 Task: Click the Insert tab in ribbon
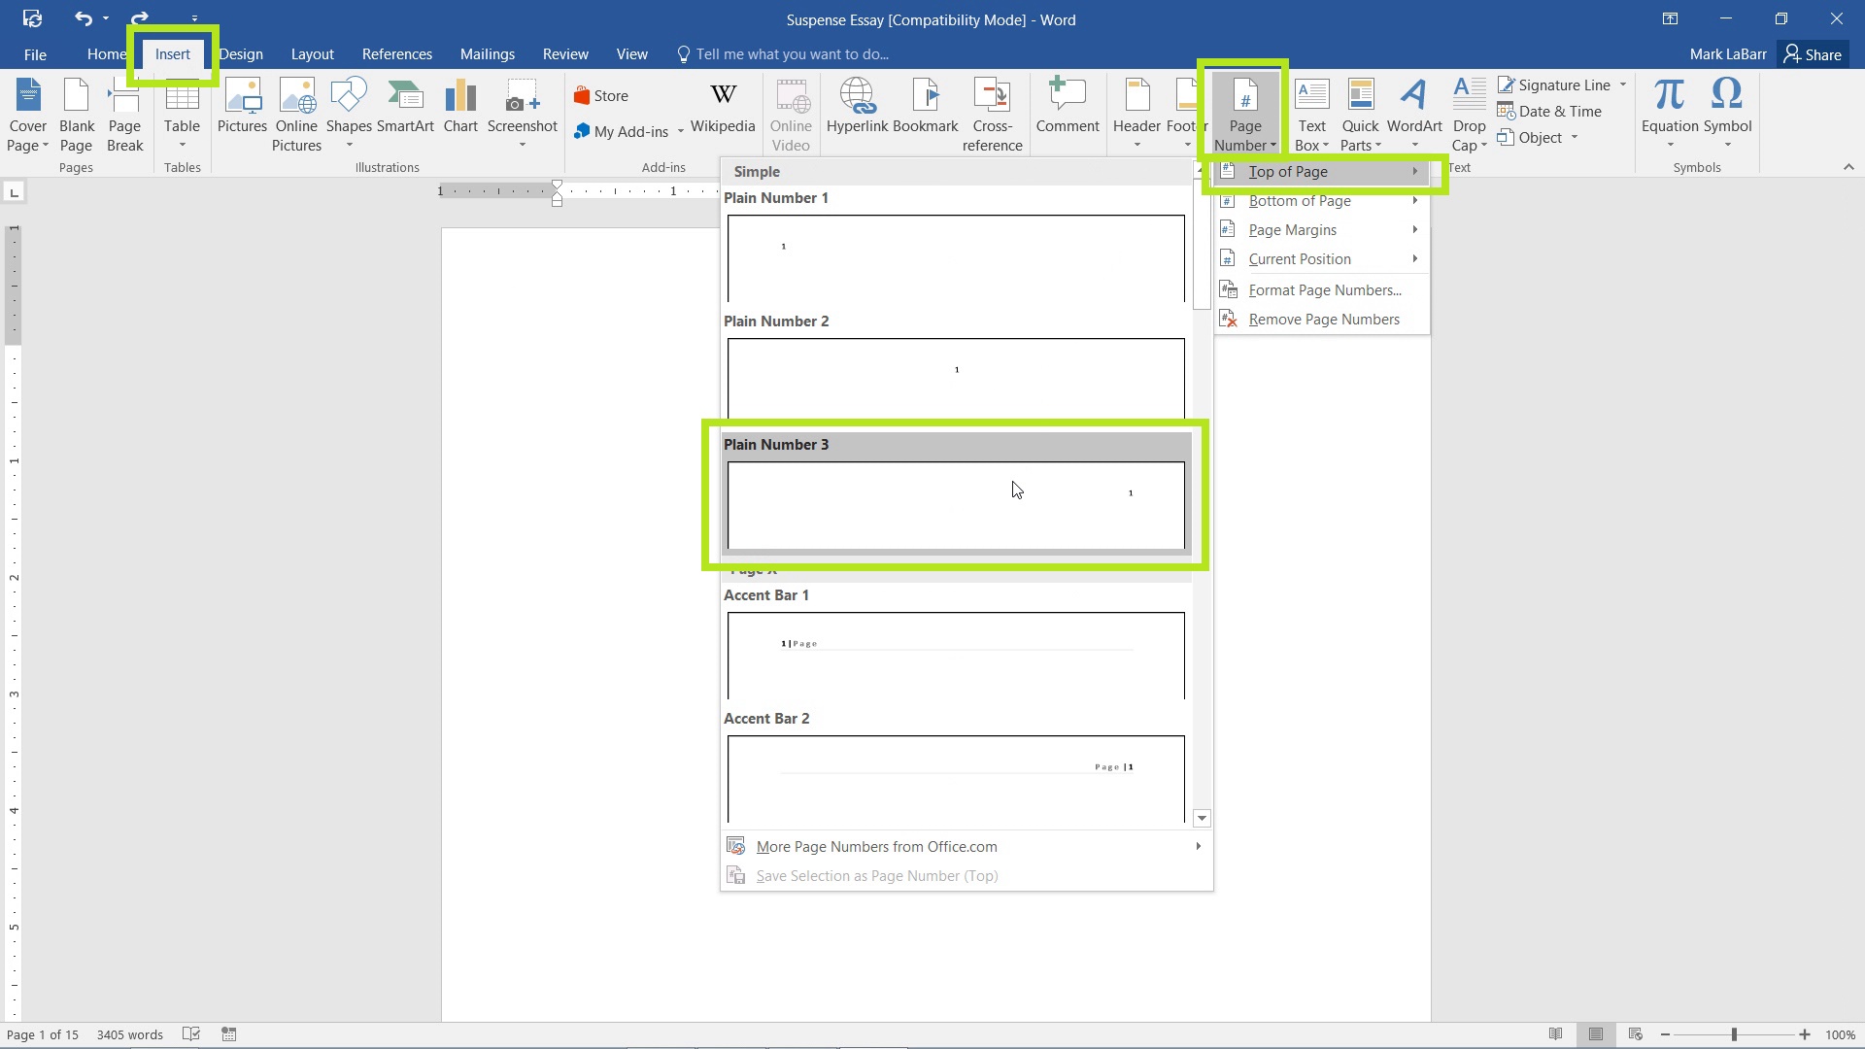[172, 53]
